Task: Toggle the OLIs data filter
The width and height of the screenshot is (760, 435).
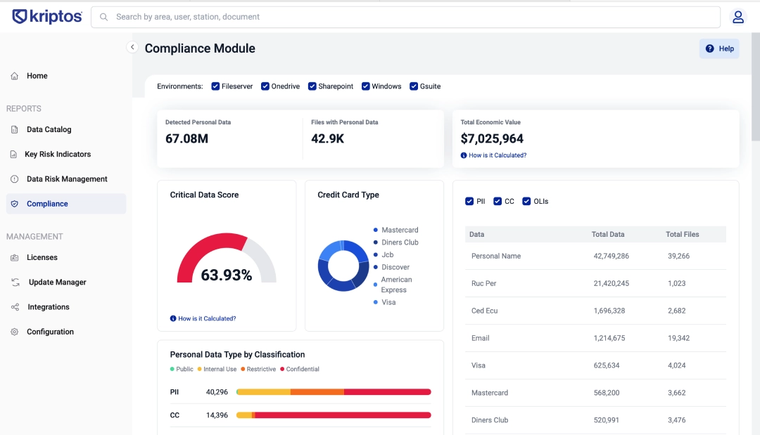Action: pos(527,201)
